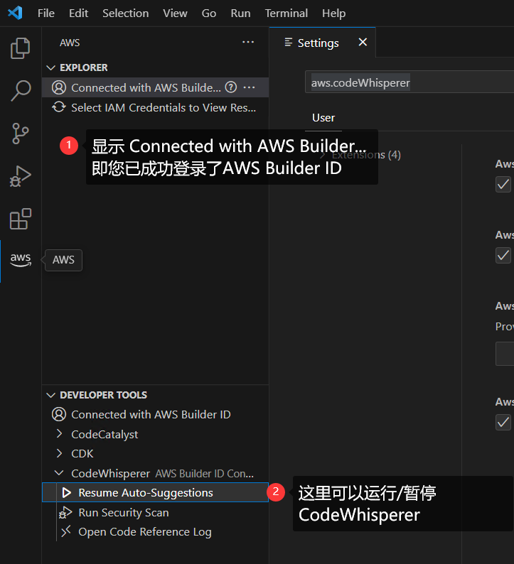Open more actions on Explorer connection row
This screenshot has height=564, width=514.
(x=249, y=87)
